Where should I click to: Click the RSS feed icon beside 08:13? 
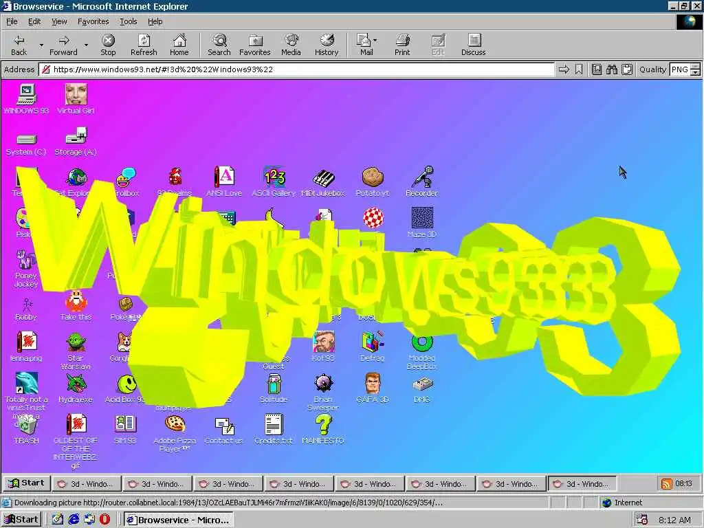(x=667, y=483)
